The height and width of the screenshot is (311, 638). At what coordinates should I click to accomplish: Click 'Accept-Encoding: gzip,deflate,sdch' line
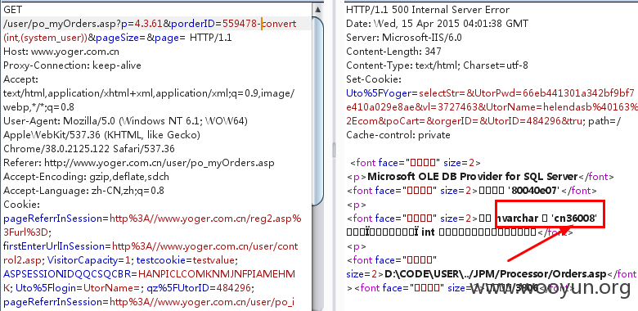tap(86, 177)
